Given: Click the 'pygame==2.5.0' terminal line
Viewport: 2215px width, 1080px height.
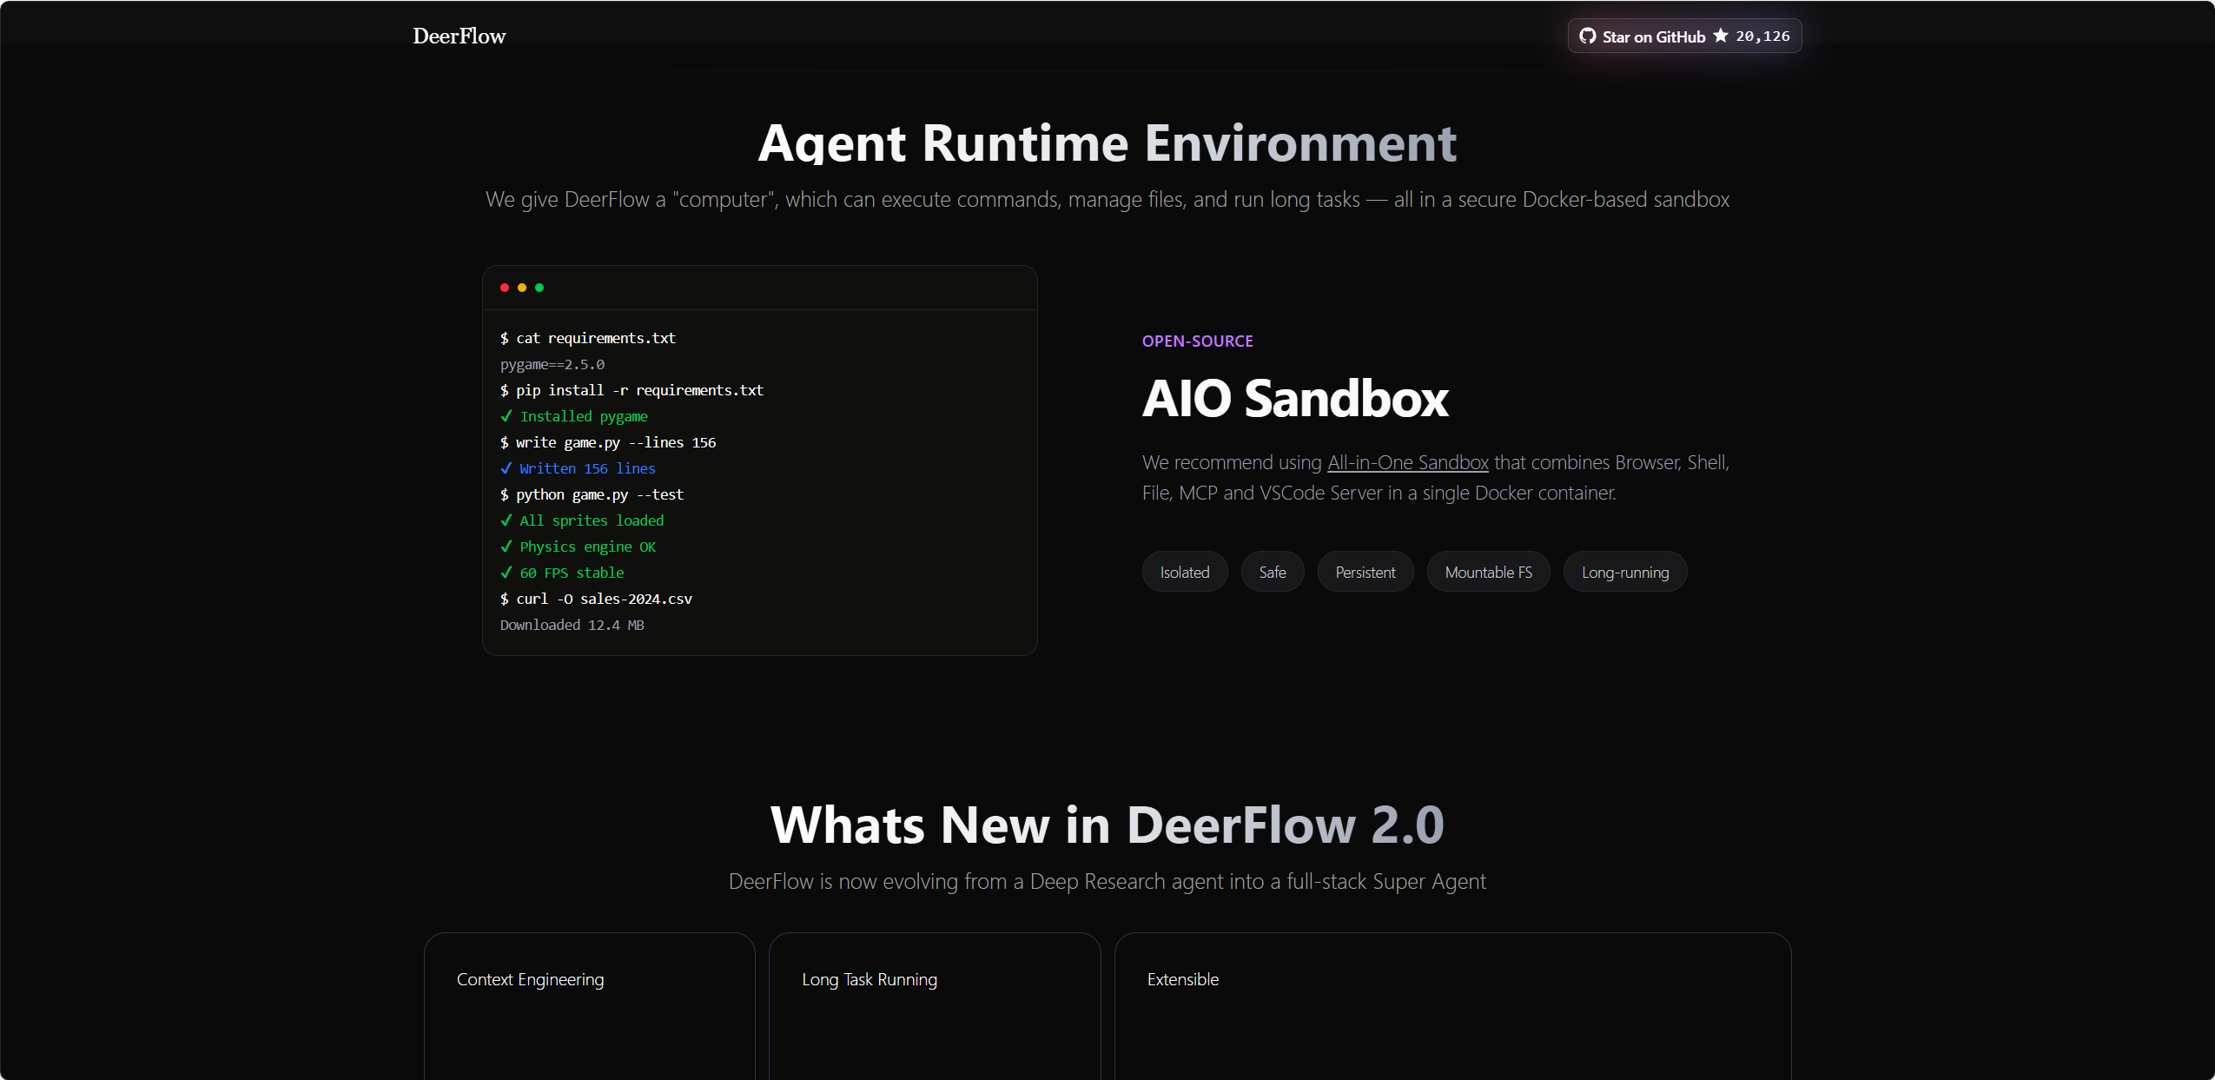Looking at the screenshot, I should click(x=552, y=364).
